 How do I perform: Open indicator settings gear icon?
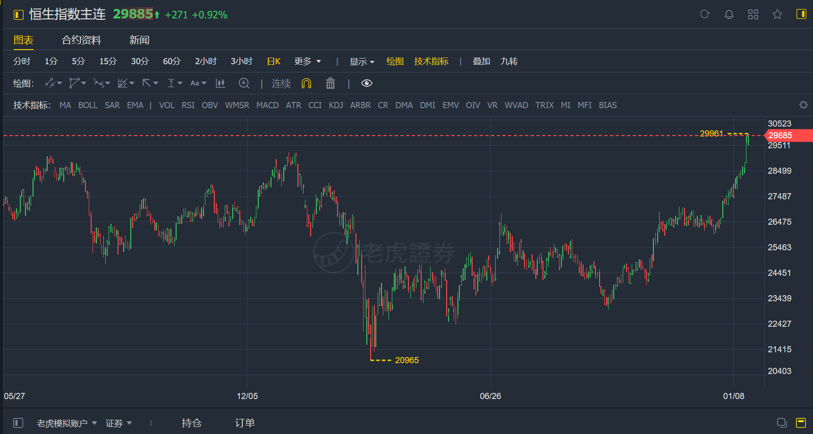coord(803,105)
